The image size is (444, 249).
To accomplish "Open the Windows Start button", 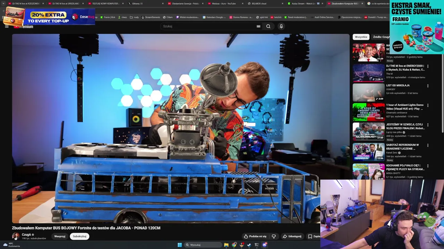I will point(180,245).
